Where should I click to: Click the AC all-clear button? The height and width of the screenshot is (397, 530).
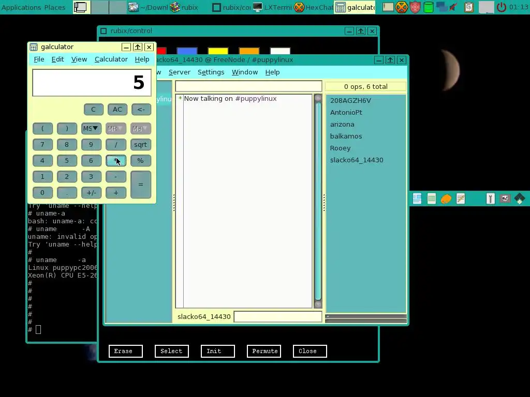(x=117, y=110)
